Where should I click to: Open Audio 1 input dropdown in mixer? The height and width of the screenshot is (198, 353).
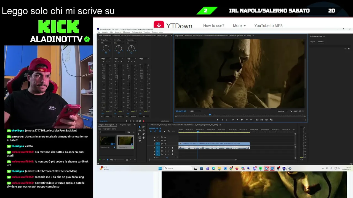[106, 40]
